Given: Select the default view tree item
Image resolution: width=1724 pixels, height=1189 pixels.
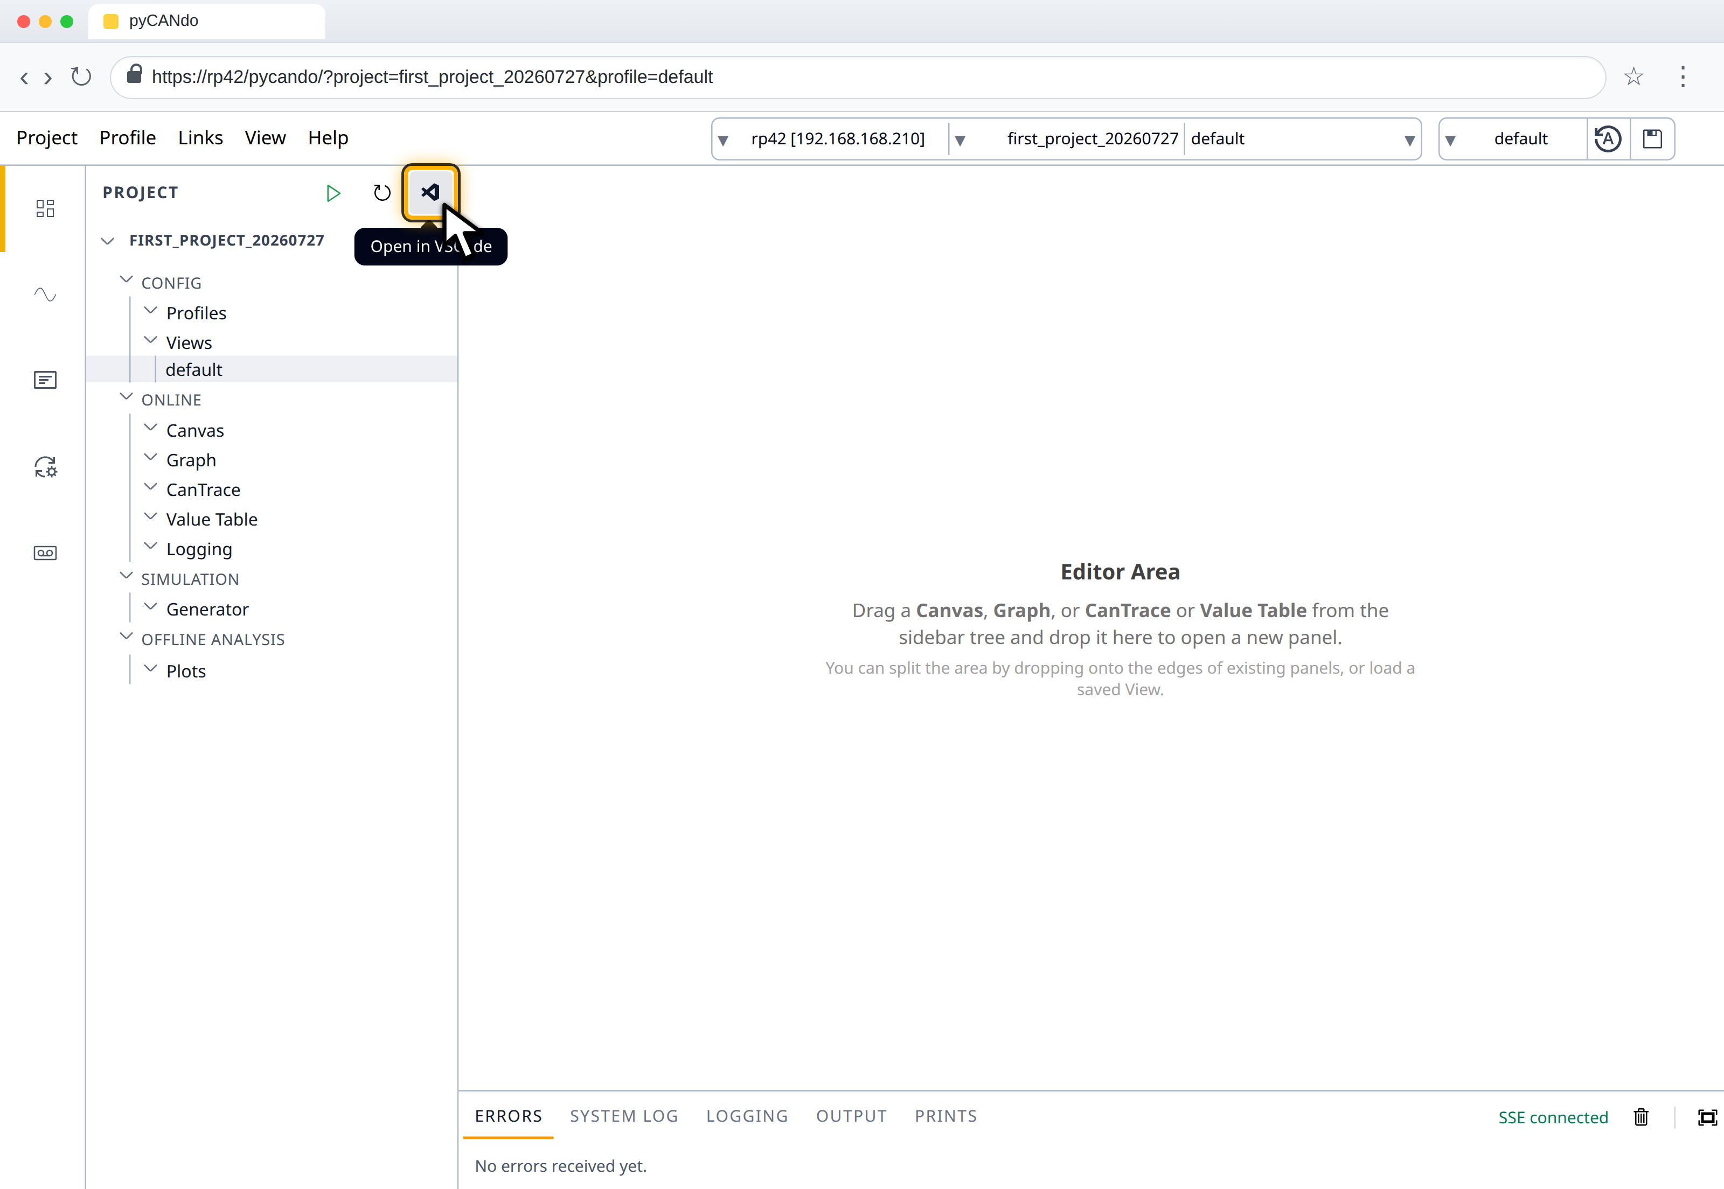Looking at the screenshot, I should (272, 369).
